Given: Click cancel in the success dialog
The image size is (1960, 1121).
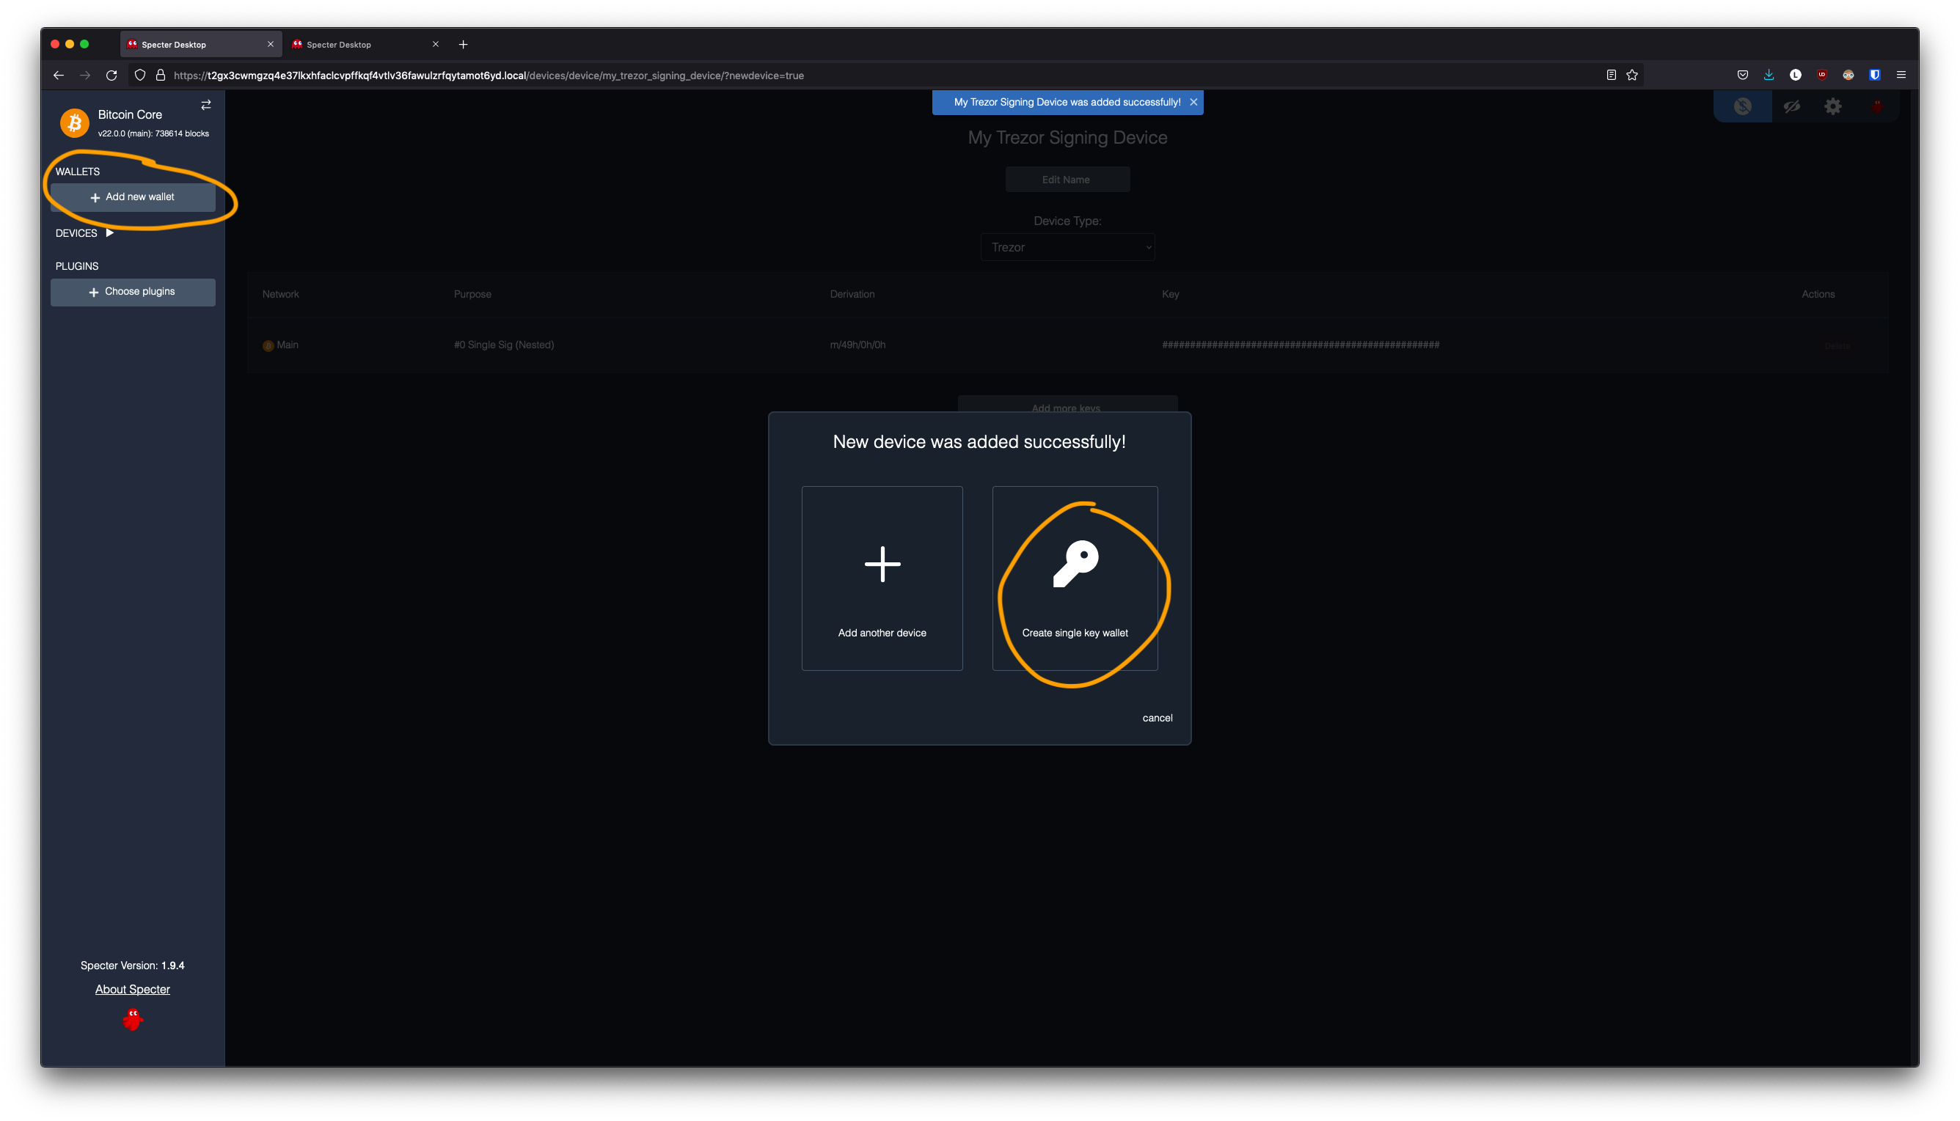Looking at the screenshot, I should (1157, 718).
